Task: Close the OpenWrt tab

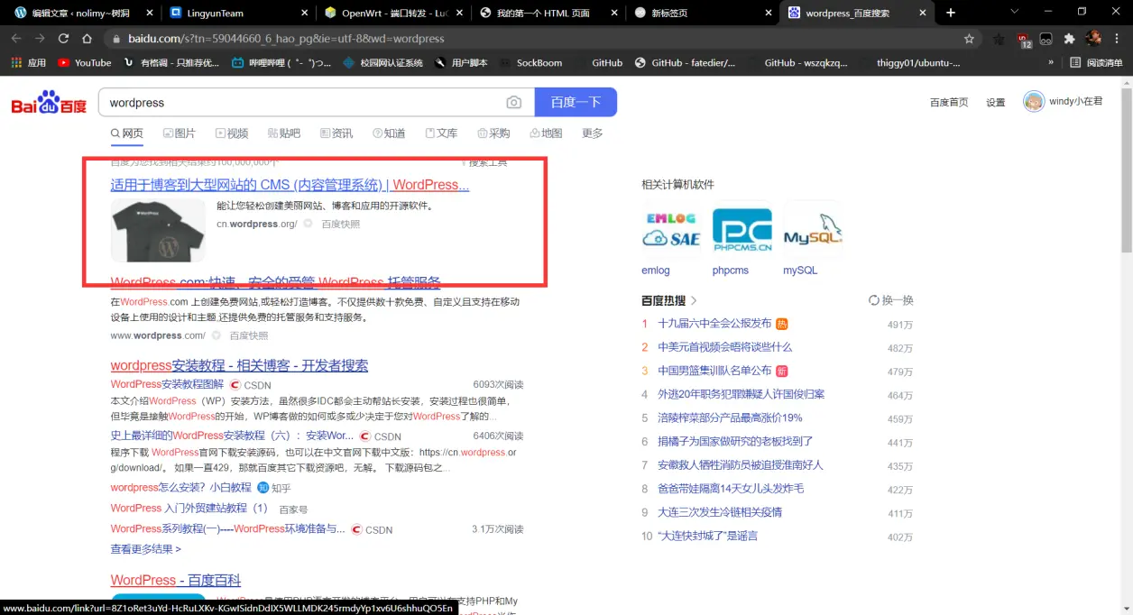Action: [461, 13]
